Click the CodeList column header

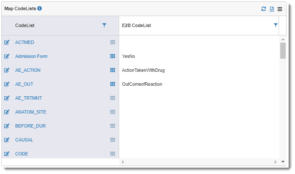(25, 25)
